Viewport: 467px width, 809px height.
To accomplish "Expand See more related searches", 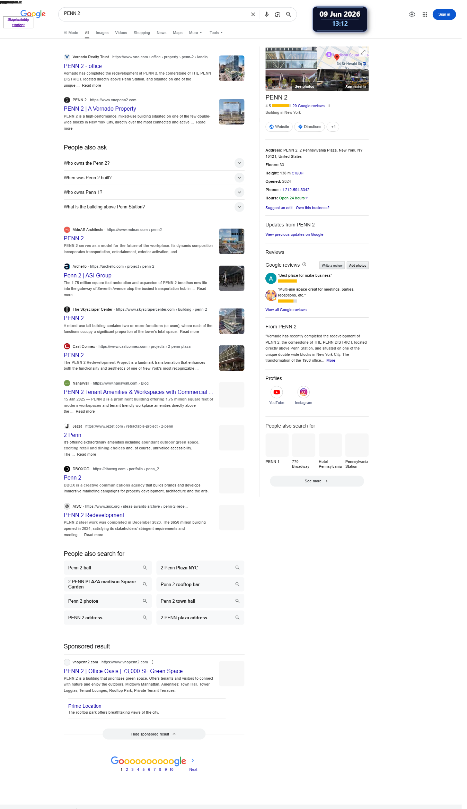I will point(317,481).
